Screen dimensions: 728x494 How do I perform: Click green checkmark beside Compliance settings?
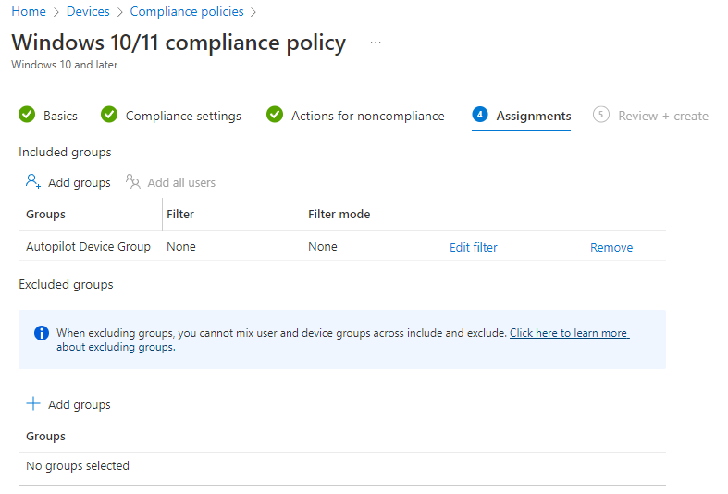pyautogui.click(x=109, y=114)
